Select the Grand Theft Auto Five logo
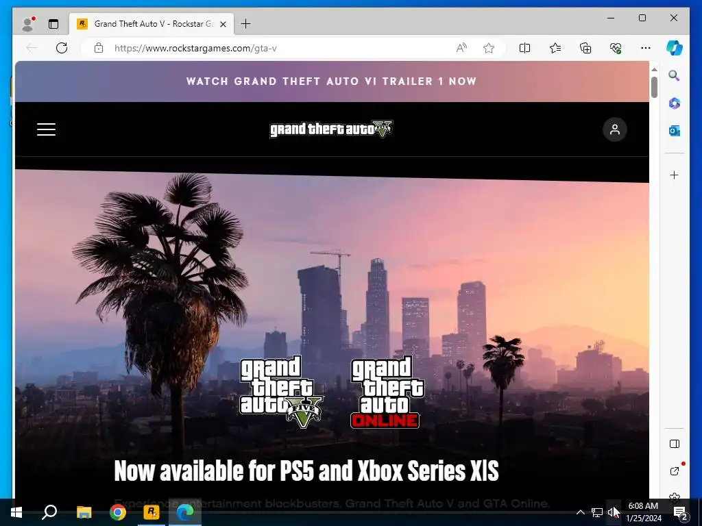Screen dimensions: 702x526 tap(281, 392)
